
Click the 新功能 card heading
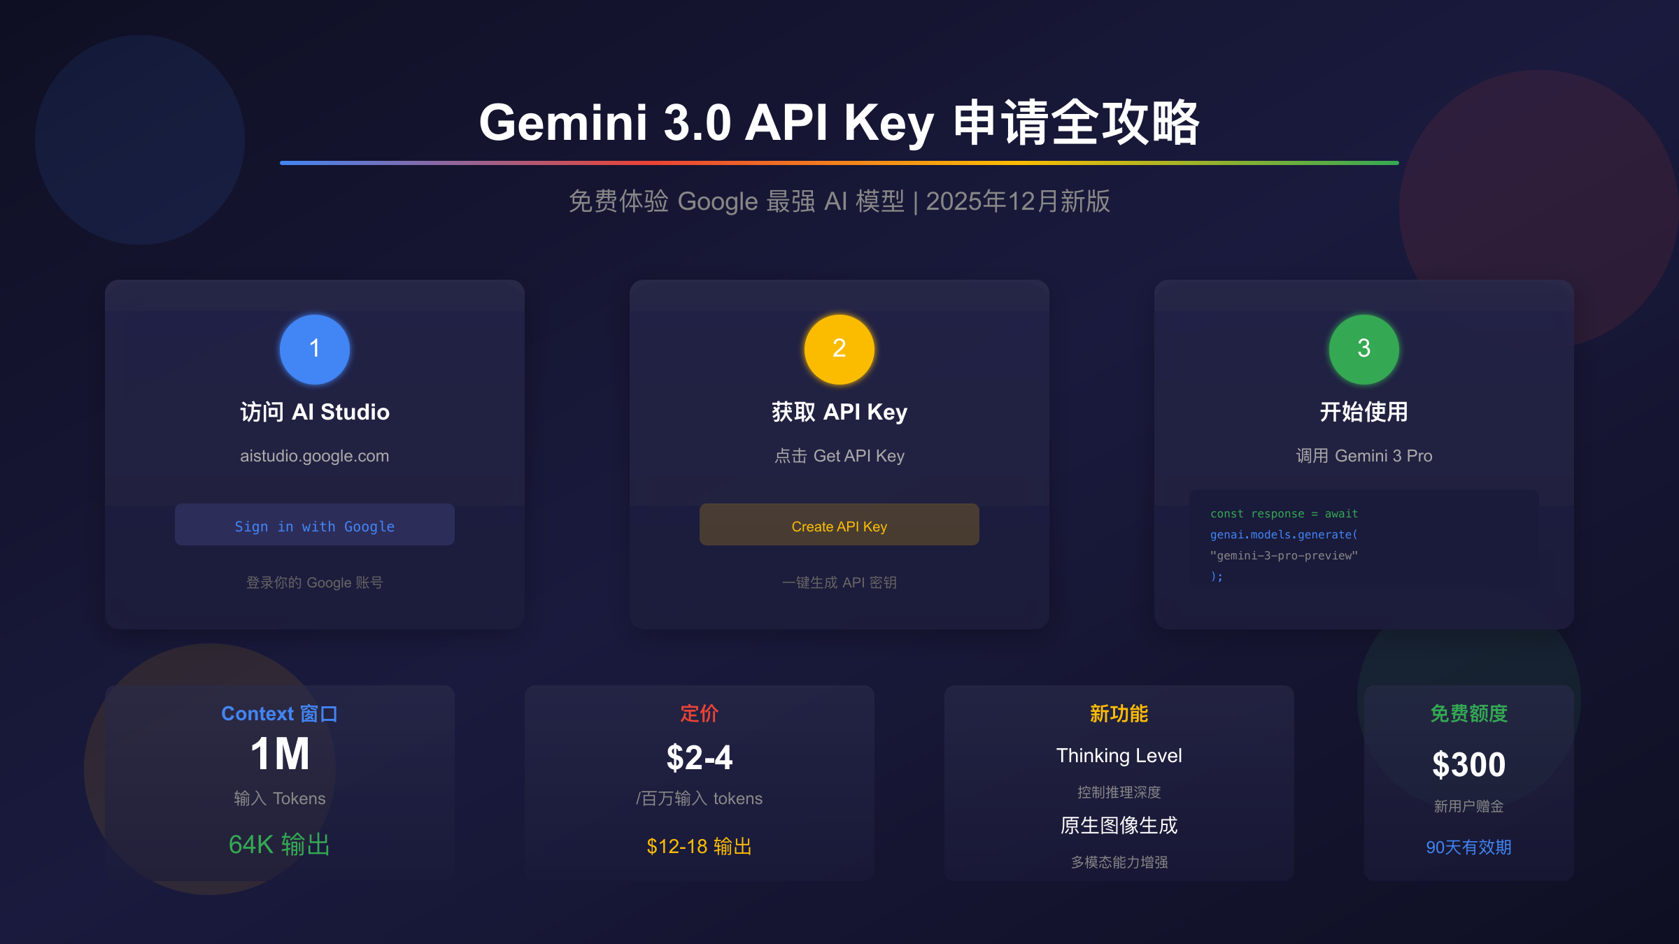tap(1119, 713)
